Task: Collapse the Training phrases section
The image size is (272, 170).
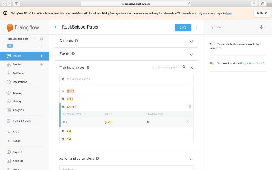Action: tap(191, 68)
